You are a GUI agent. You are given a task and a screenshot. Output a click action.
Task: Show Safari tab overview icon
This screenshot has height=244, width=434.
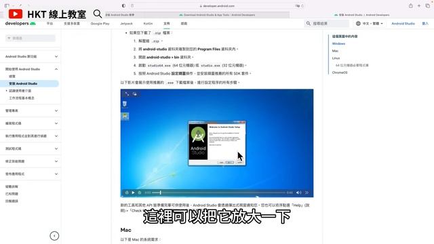point(427,5)
